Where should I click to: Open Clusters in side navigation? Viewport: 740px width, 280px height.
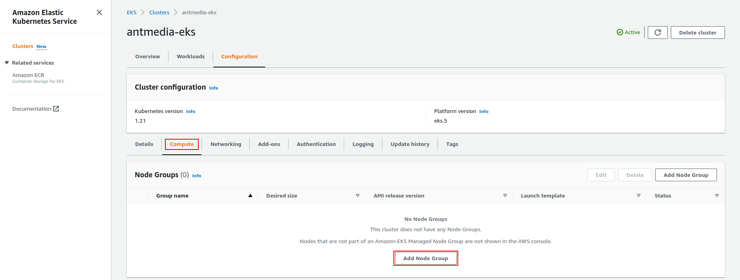[x=23, y=46]
